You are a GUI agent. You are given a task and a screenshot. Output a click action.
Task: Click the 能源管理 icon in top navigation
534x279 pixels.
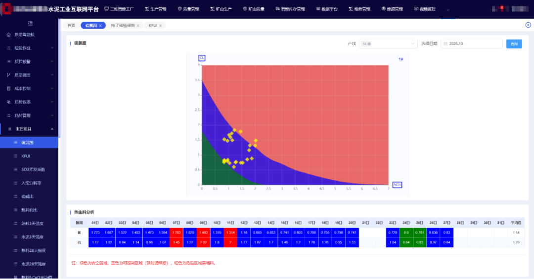383,9
